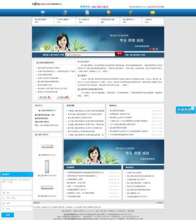Click the message text area in the message widget
The height and width of the screenshot is (220, 196).
pos(17,184)
